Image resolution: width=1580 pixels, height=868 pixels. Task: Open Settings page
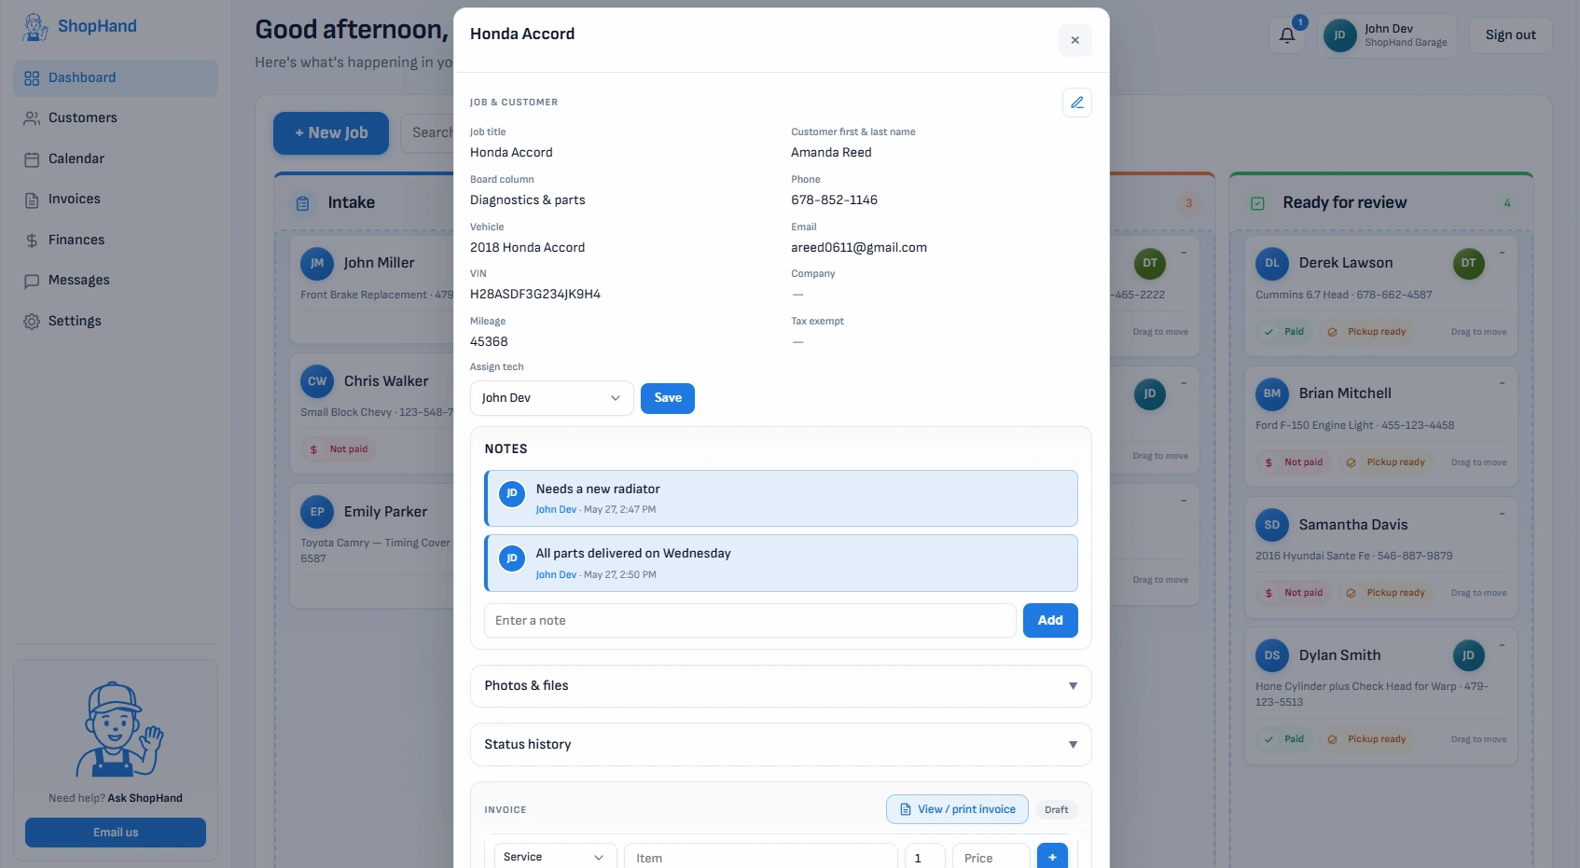click(116, 322)
